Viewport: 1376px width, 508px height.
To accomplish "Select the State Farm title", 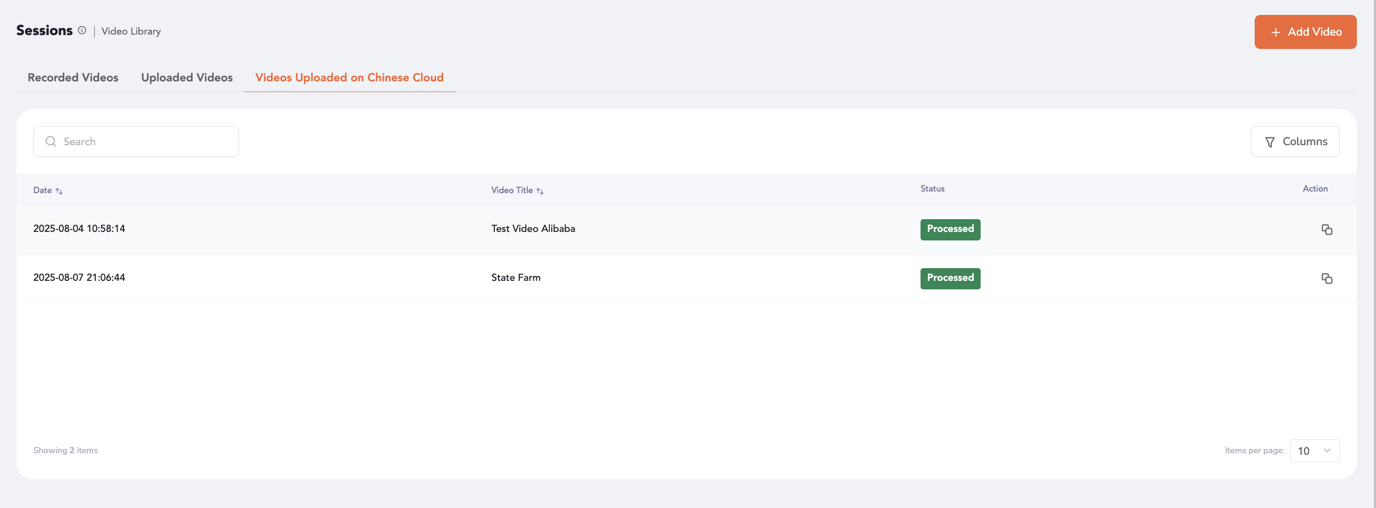I will (516, 278).
